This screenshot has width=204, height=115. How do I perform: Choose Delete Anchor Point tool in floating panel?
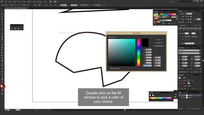(x=18, y=28)
